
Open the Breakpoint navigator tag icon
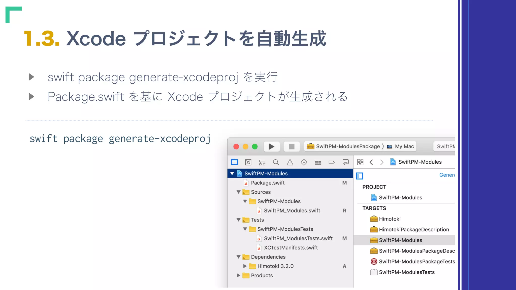tap(332, 162)
